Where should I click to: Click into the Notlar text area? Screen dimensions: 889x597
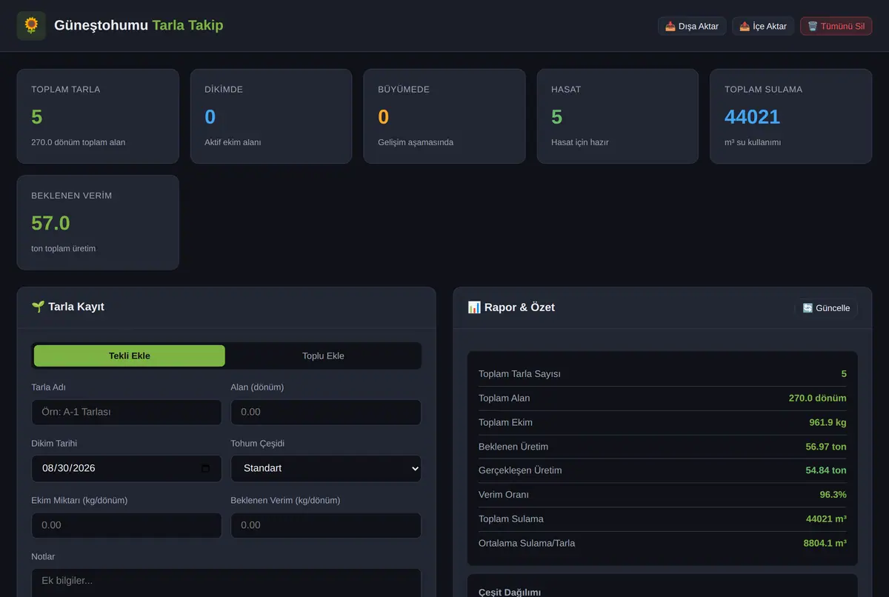tap(226, 582)
